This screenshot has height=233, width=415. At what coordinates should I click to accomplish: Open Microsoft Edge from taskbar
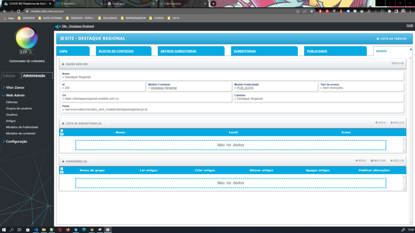pyautogui.click(x=84, y=230)
